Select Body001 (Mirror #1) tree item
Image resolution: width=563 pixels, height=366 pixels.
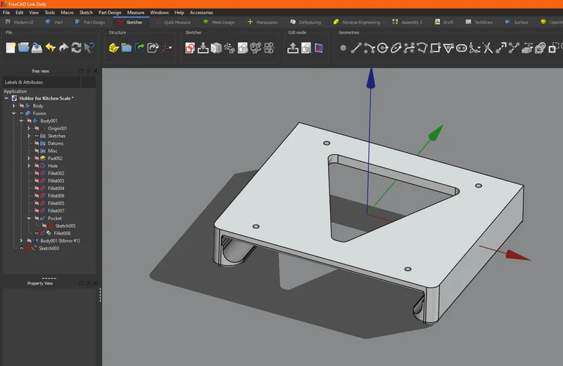60,241
